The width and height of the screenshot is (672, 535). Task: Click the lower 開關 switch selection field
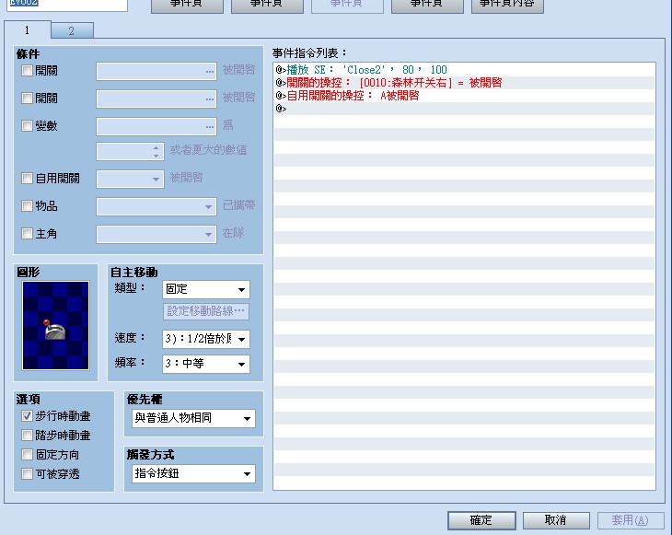(x=156, y=99)
